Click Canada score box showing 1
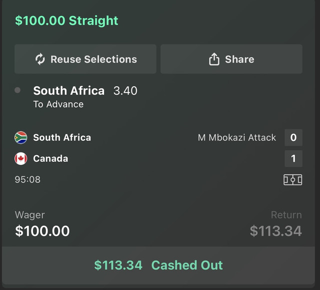Viewport: 320px width, 290px height. [293, 159]
